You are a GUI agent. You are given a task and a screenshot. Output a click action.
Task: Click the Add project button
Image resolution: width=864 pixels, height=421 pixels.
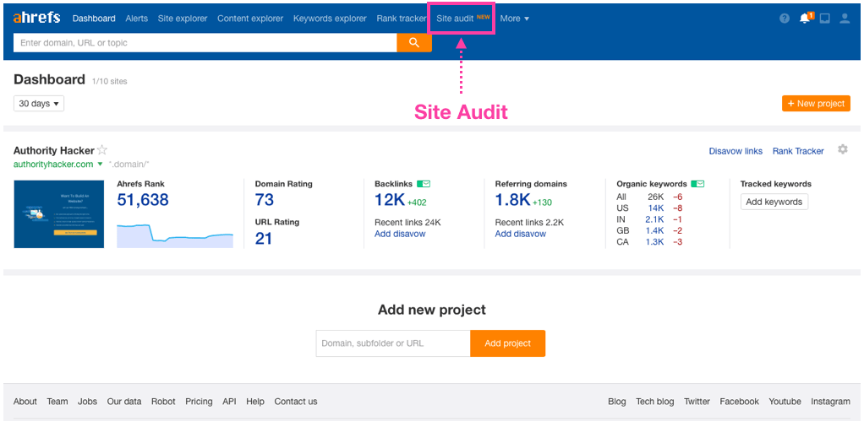pos(507,343)
